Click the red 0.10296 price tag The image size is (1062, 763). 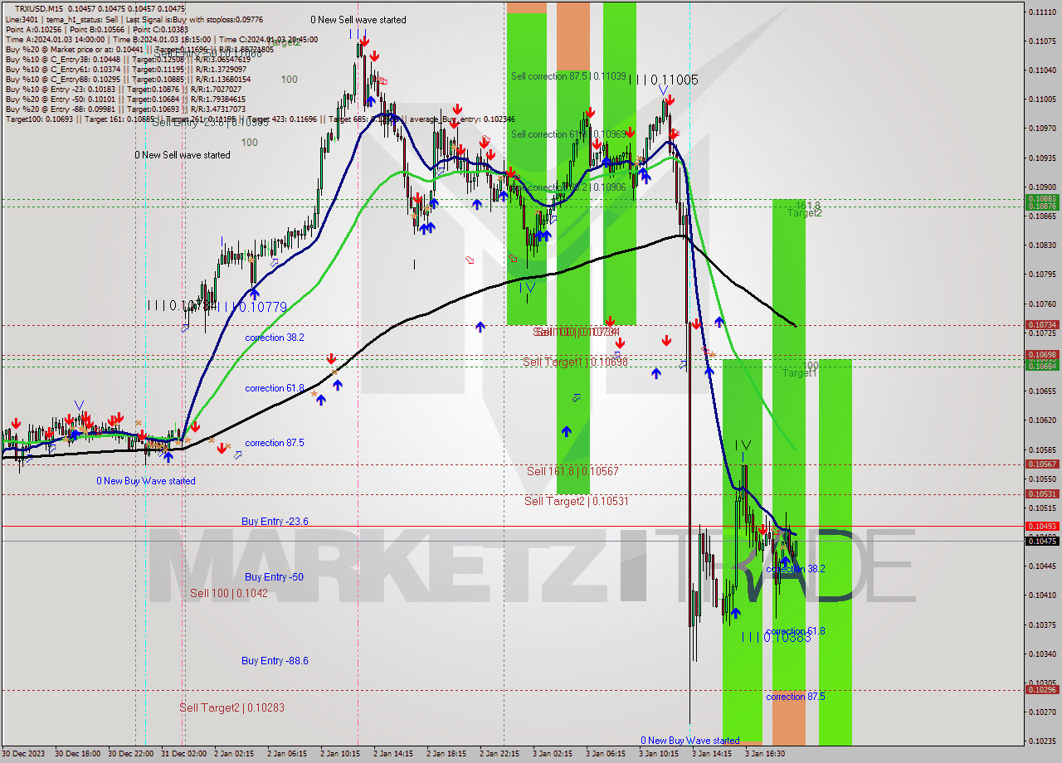coord(1042,690)
